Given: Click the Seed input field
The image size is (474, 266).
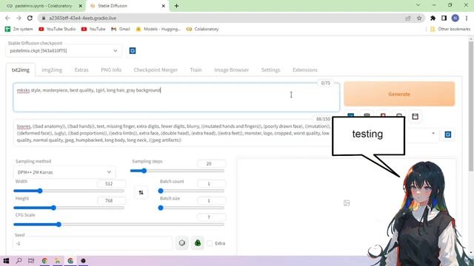Looking at the screenshot, I should [93, 243].
